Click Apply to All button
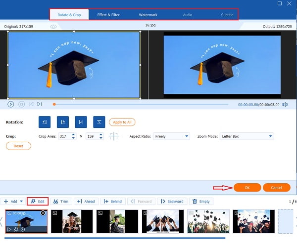The height and width of the screenshot is (243, 297). coord(122,122)
